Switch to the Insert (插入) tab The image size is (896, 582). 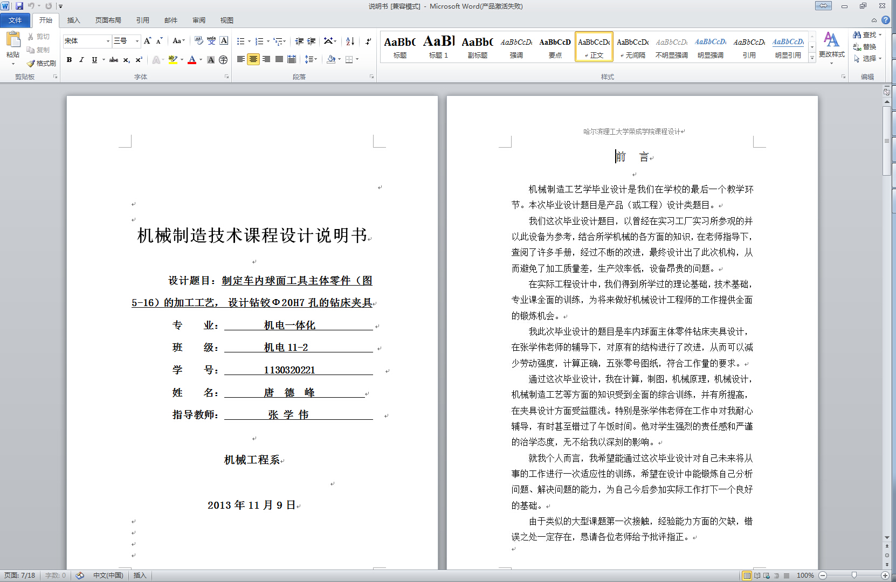point(73,20)
